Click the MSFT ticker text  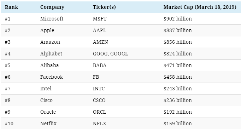pyautogui.click(x=99, y=19)
